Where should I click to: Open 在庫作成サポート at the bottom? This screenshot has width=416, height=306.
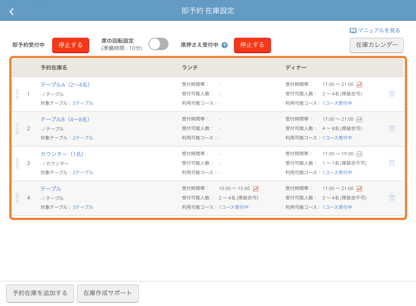coord(107,293)
